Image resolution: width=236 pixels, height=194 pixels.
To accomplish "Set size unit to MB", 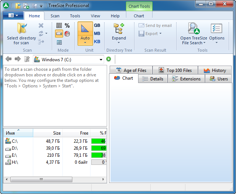I will pyautogui.click(x=97, y=34).
